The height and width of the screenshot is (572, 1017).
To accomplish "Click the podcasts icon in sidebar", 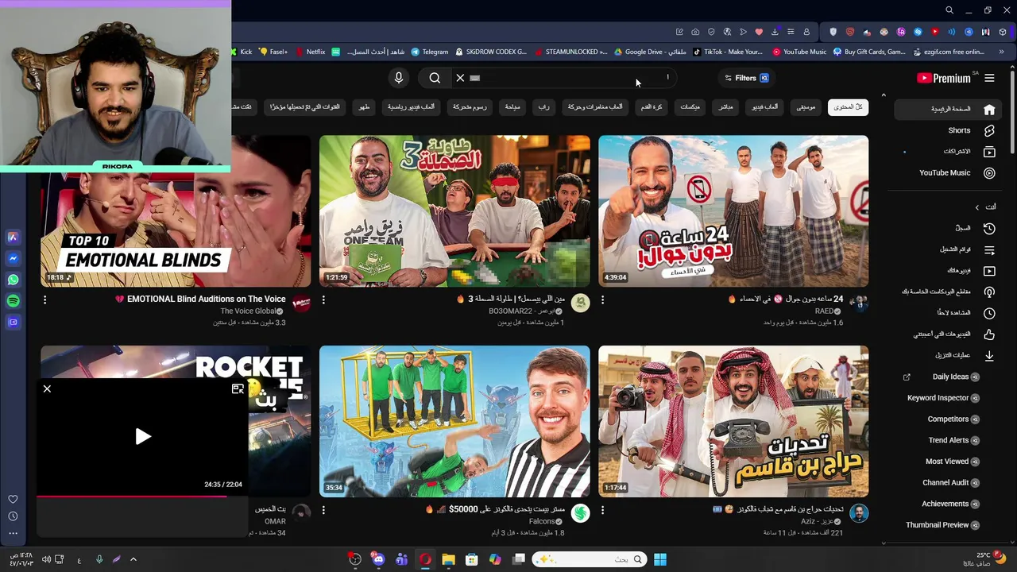I will tap(989, 292).
